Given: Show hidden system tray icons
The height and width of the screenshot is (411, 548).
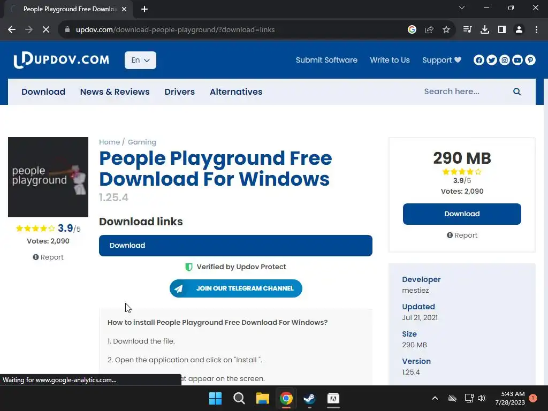Looking at the screenshot, I should point(435,398).
